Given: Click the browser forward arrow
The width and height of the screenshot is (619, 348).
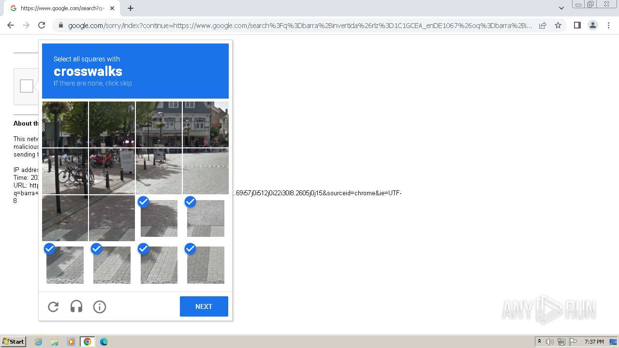Looking at the screenshot, I should pyautogui.click(x=26, y=25).
